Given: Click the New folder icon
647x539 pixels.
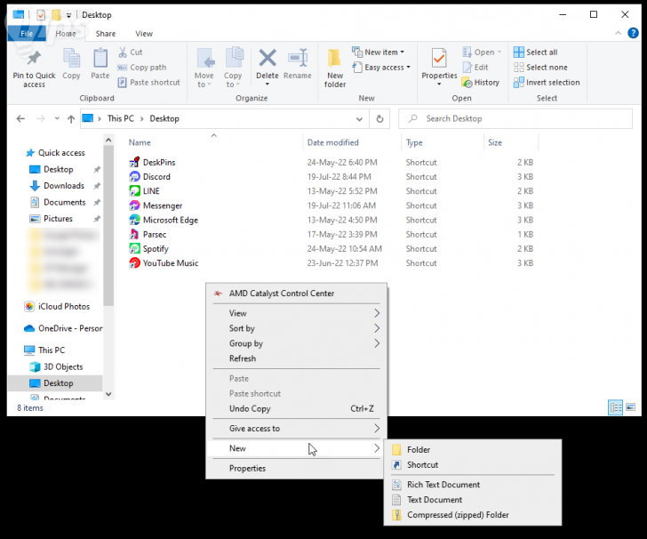Looking at the screenshot, I should click(x=335, y=58).
